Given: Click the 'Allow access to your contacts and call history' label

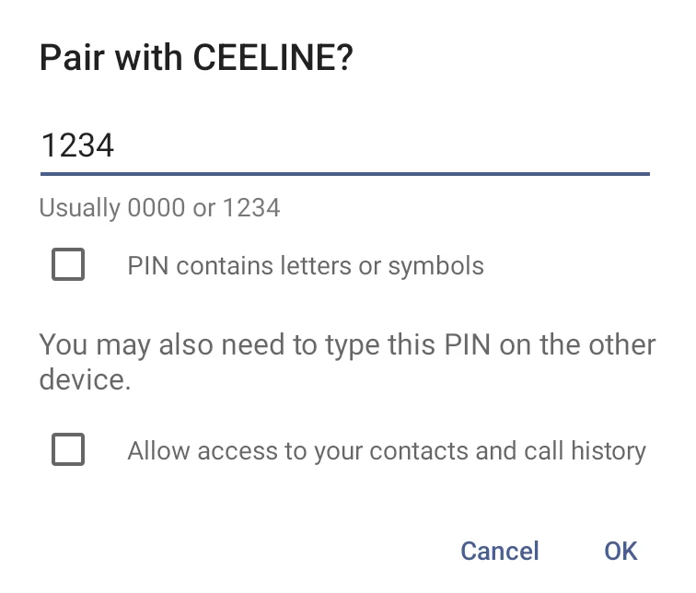Looking at the screenshot, I should [387, 451].
